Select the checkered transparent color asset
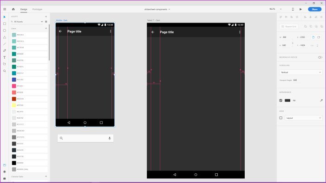326x183 pixels. 14,169
